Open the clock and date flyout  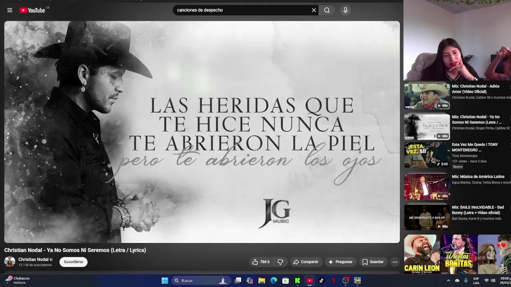[x=505, y=281]
